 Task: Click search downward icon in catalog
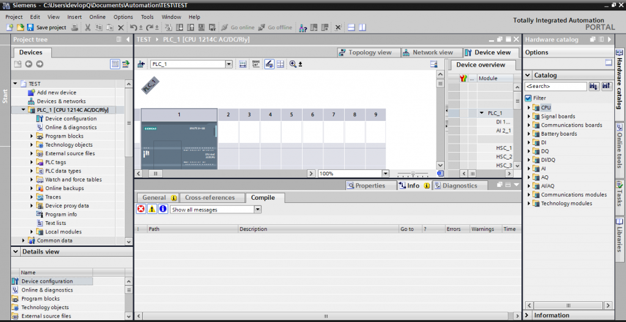[593, 86]
